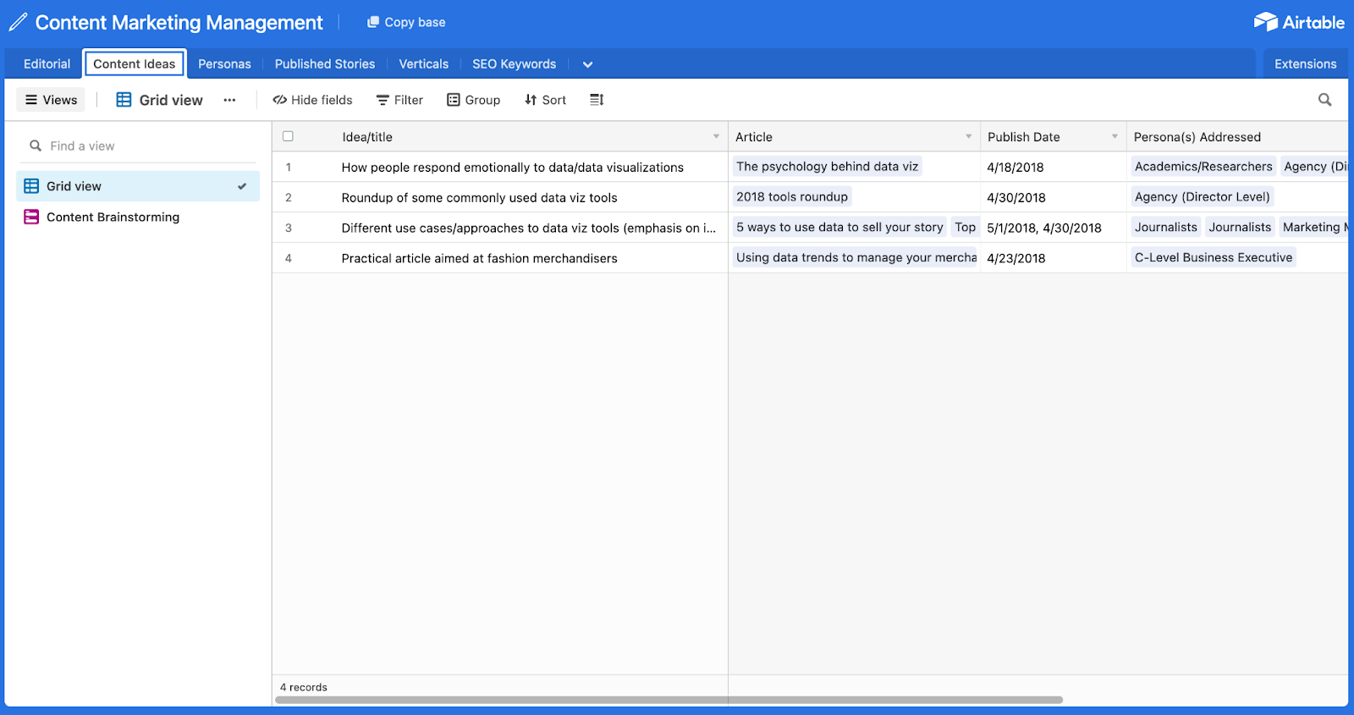Open the Sort menu
Screen dimensions: 1354x715
[x=546, y=100]
